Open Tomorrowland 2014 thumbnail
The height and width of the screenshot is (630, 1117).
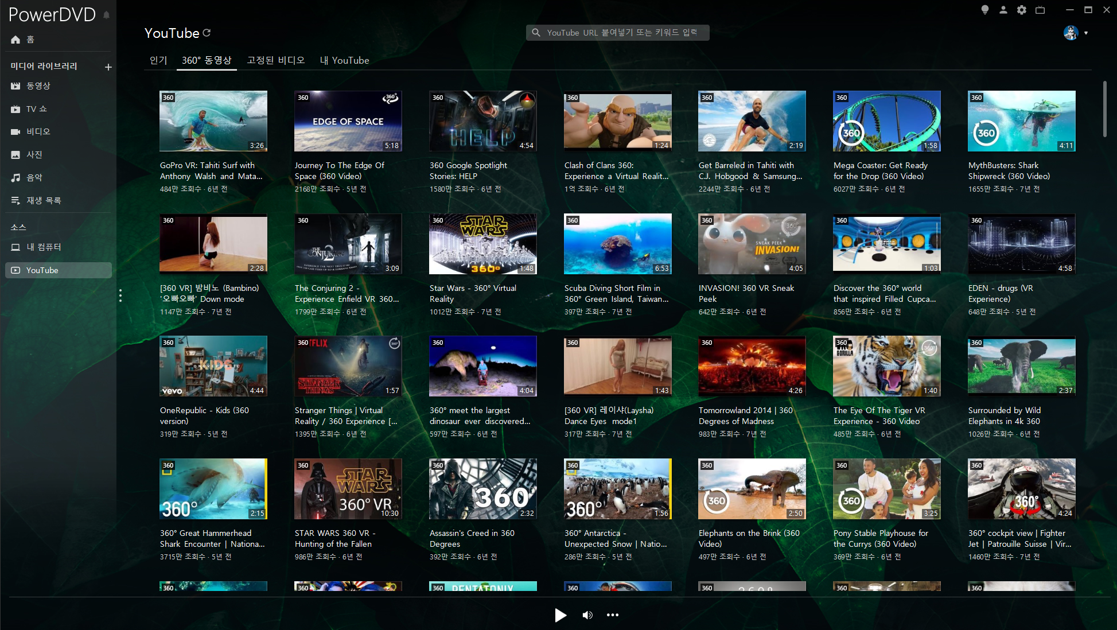point(752,366)
